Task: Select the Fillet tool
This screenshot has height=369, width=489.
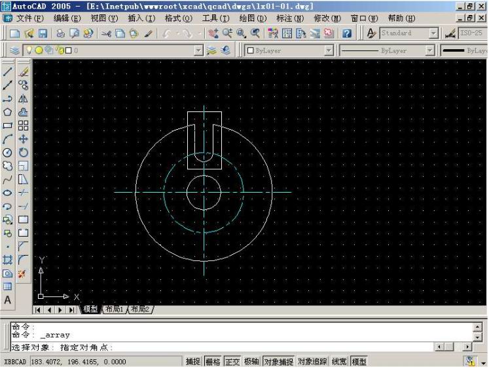Action: tap(23, 260)
